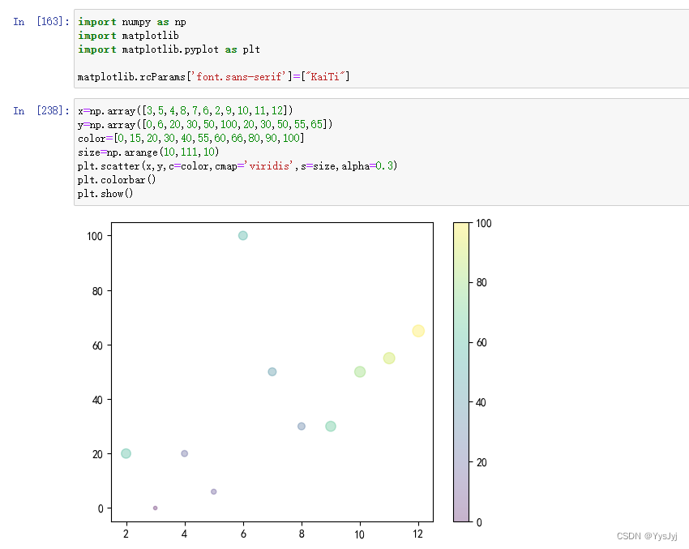
Task: Click the x-axis tick label 8
Action: (302, 534)
